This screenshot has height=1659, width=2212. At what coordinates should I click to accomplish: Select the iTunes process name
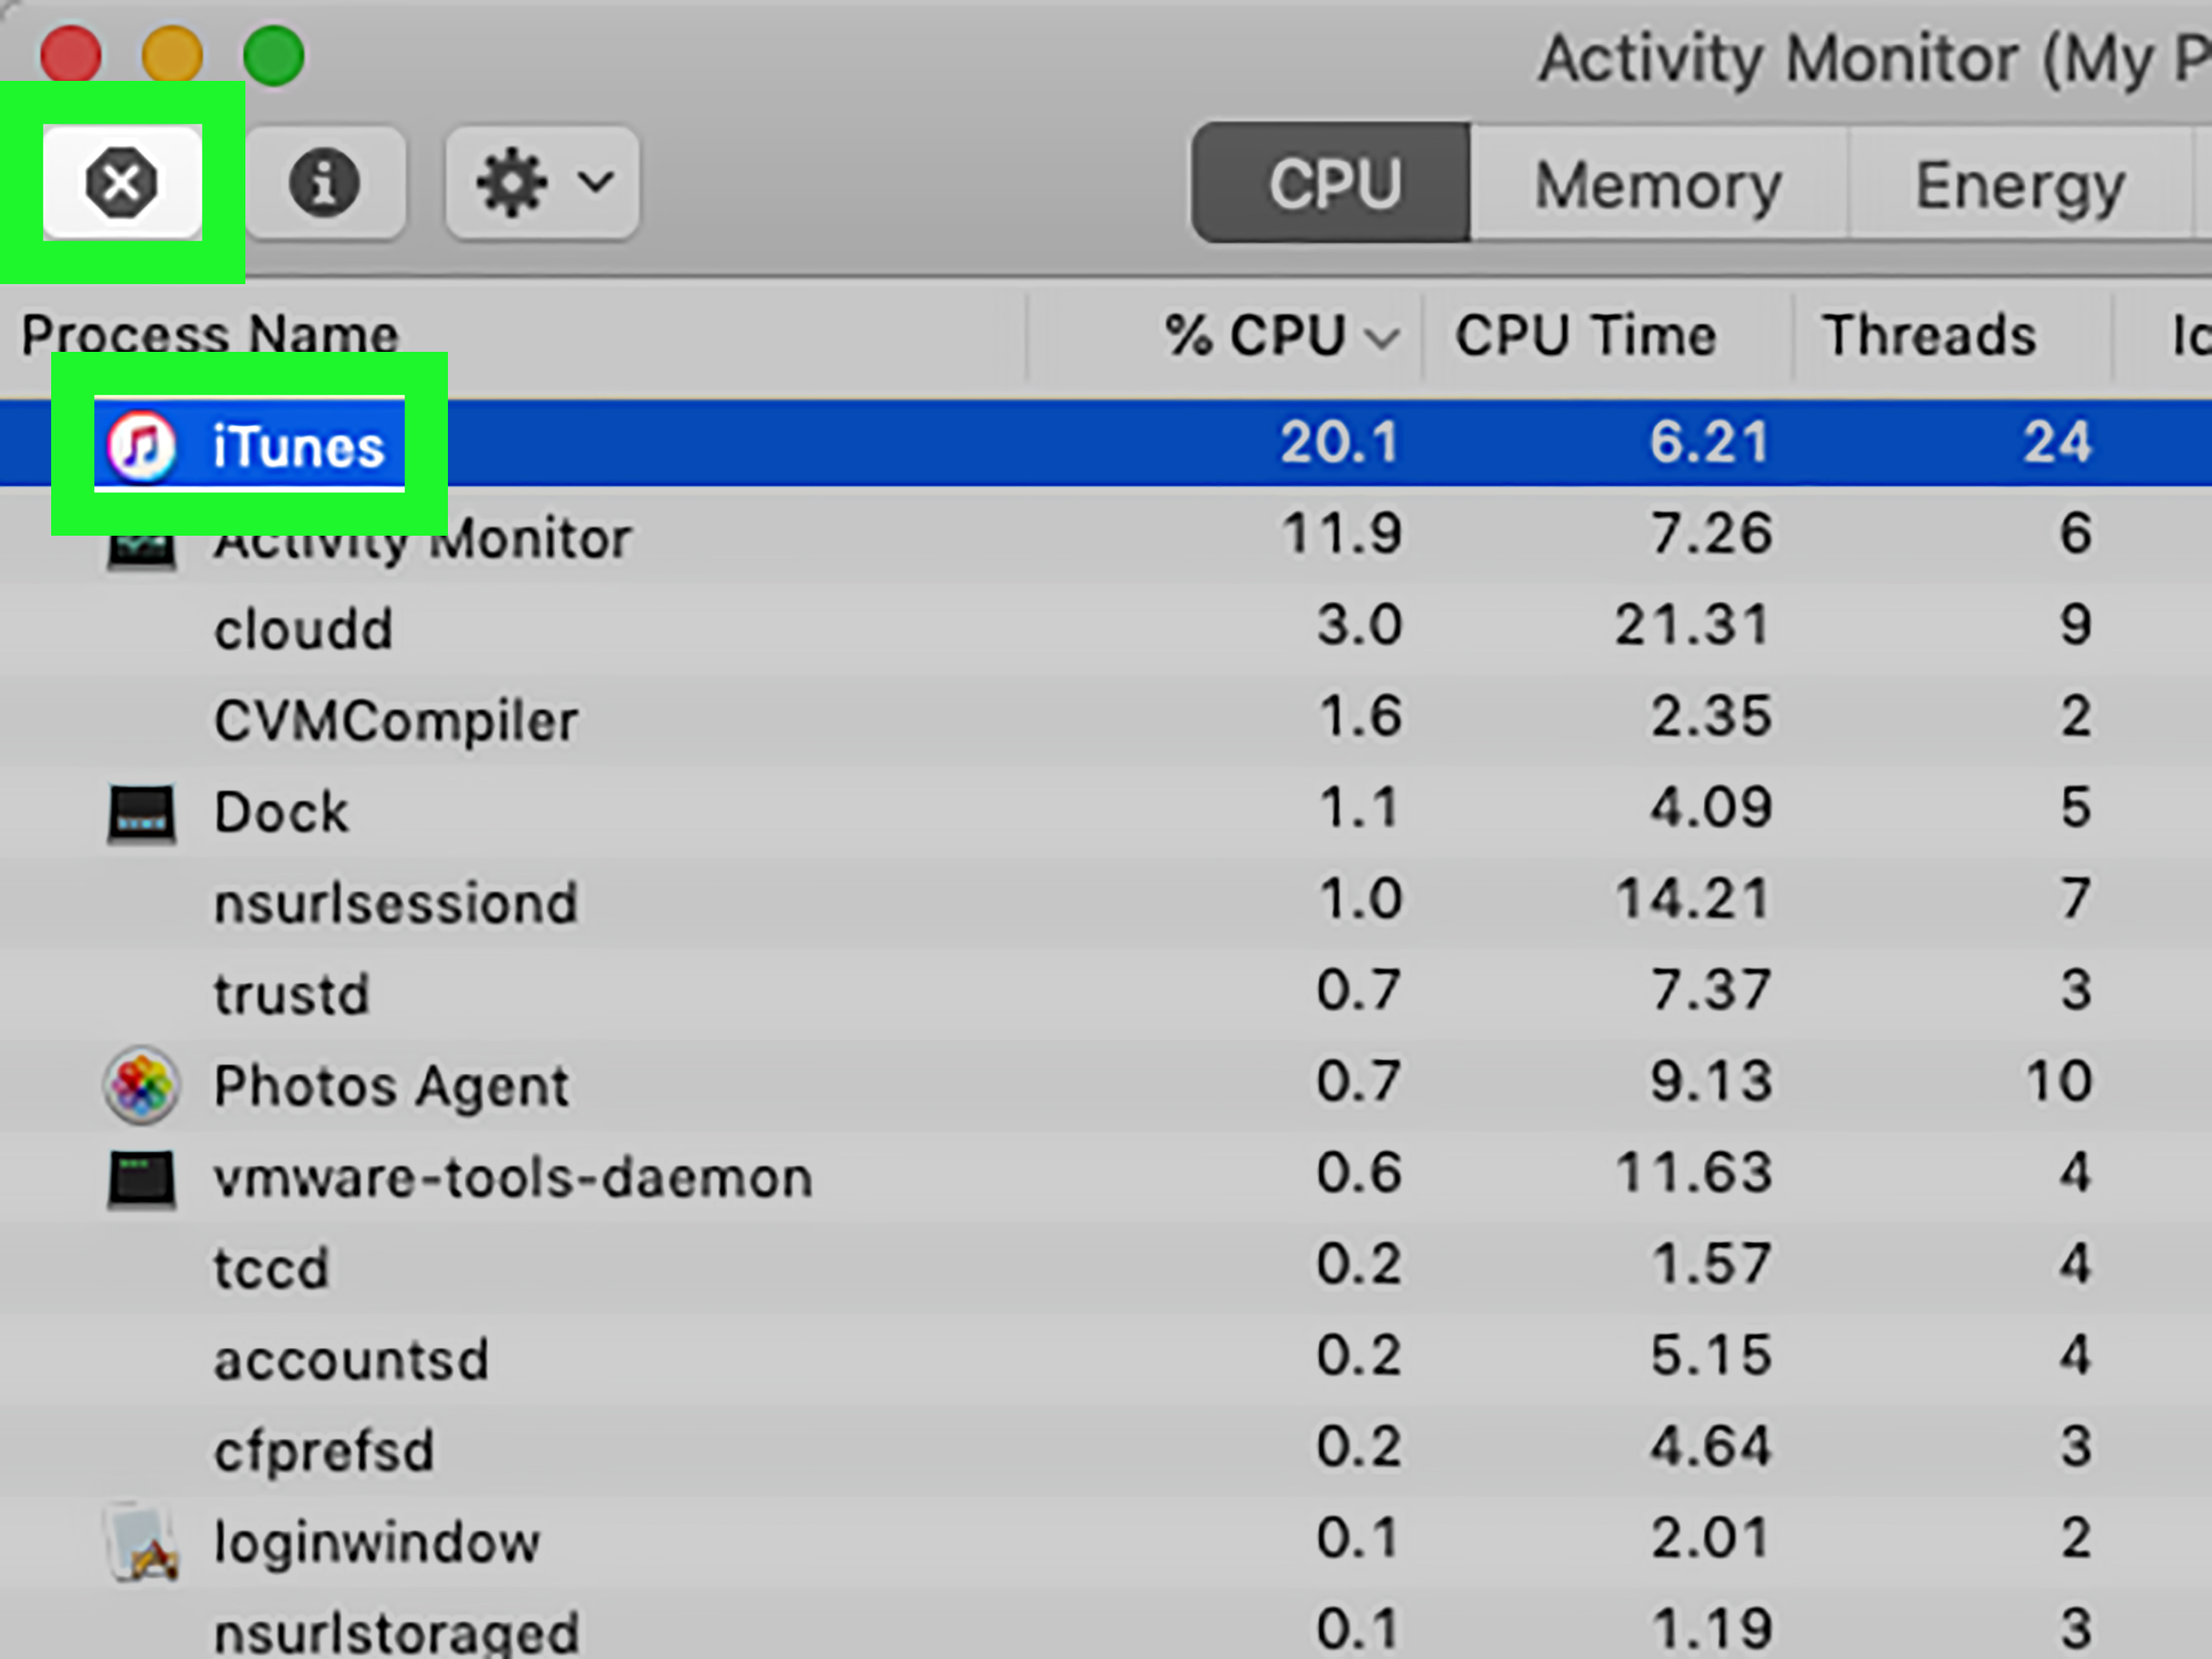click(x=298, y=446)
